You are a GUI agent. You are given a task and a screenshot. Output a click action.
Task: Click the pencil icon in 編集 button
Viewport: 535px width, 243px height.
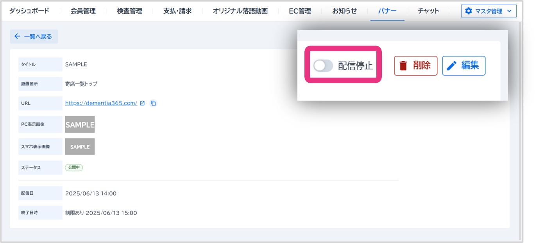[x=451, y=66]
